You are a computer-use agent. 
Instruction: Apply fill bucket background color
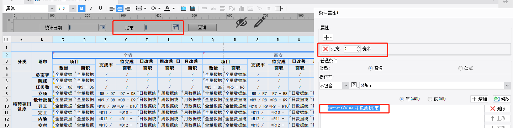point(154,8)
